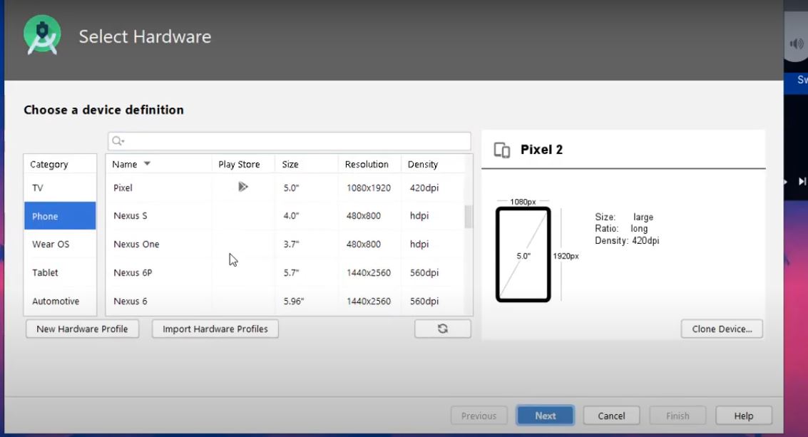
Task: Click the Next button
Action: tap(545, 416)
